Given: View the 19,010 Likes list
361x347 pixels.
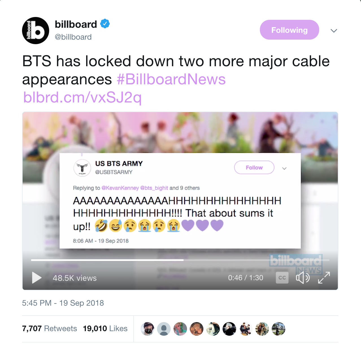Looking at the screenshot, I should coord(105,328).
